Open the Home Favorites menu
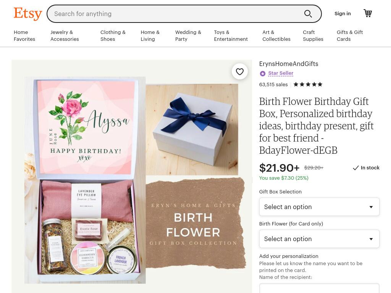This screenshot has width=391, height=293. coord(24,35)
